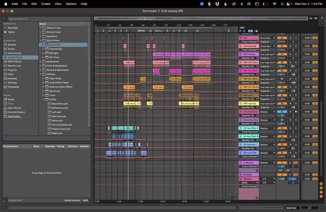Open output routing dropdown for rev track
Screen dimensions: 326x212
pos(267,38)
